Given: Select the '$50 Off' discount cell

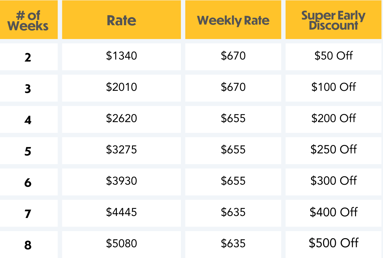Looking at the screenshot, I should click(x=333, y=56).
